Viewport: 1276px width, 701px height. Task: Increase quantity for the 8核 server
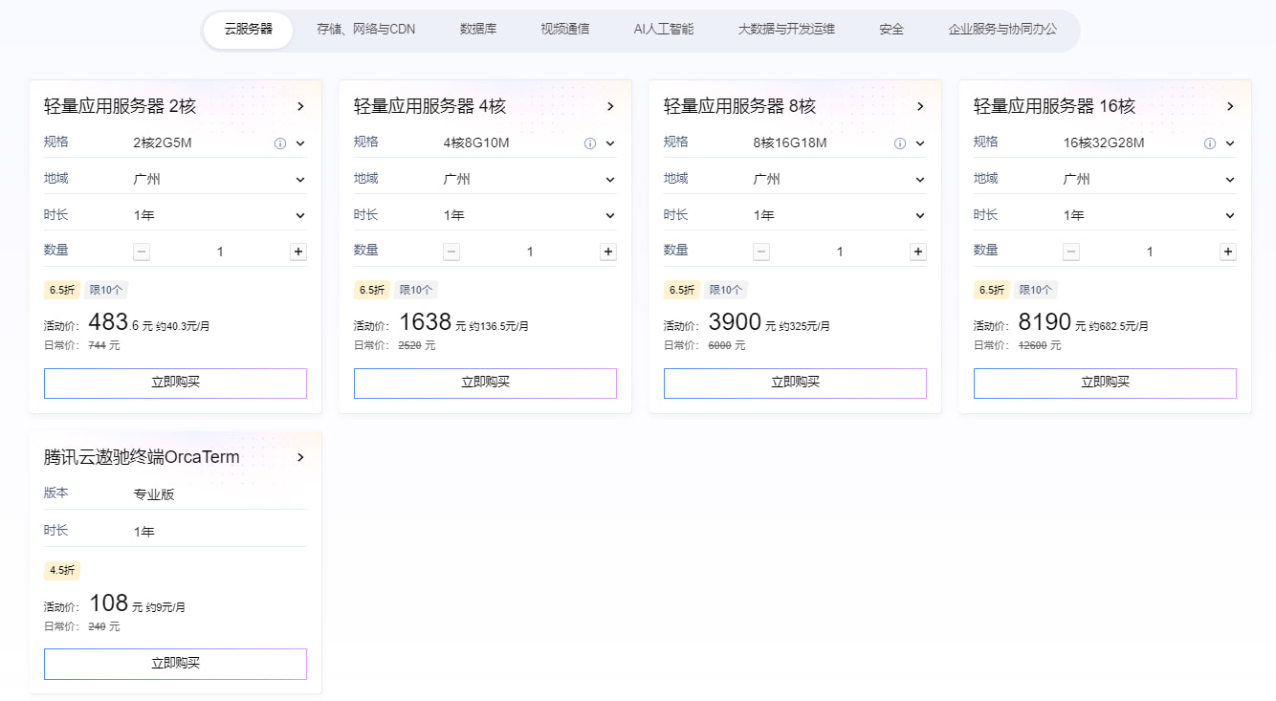click(x=918, y=252)
